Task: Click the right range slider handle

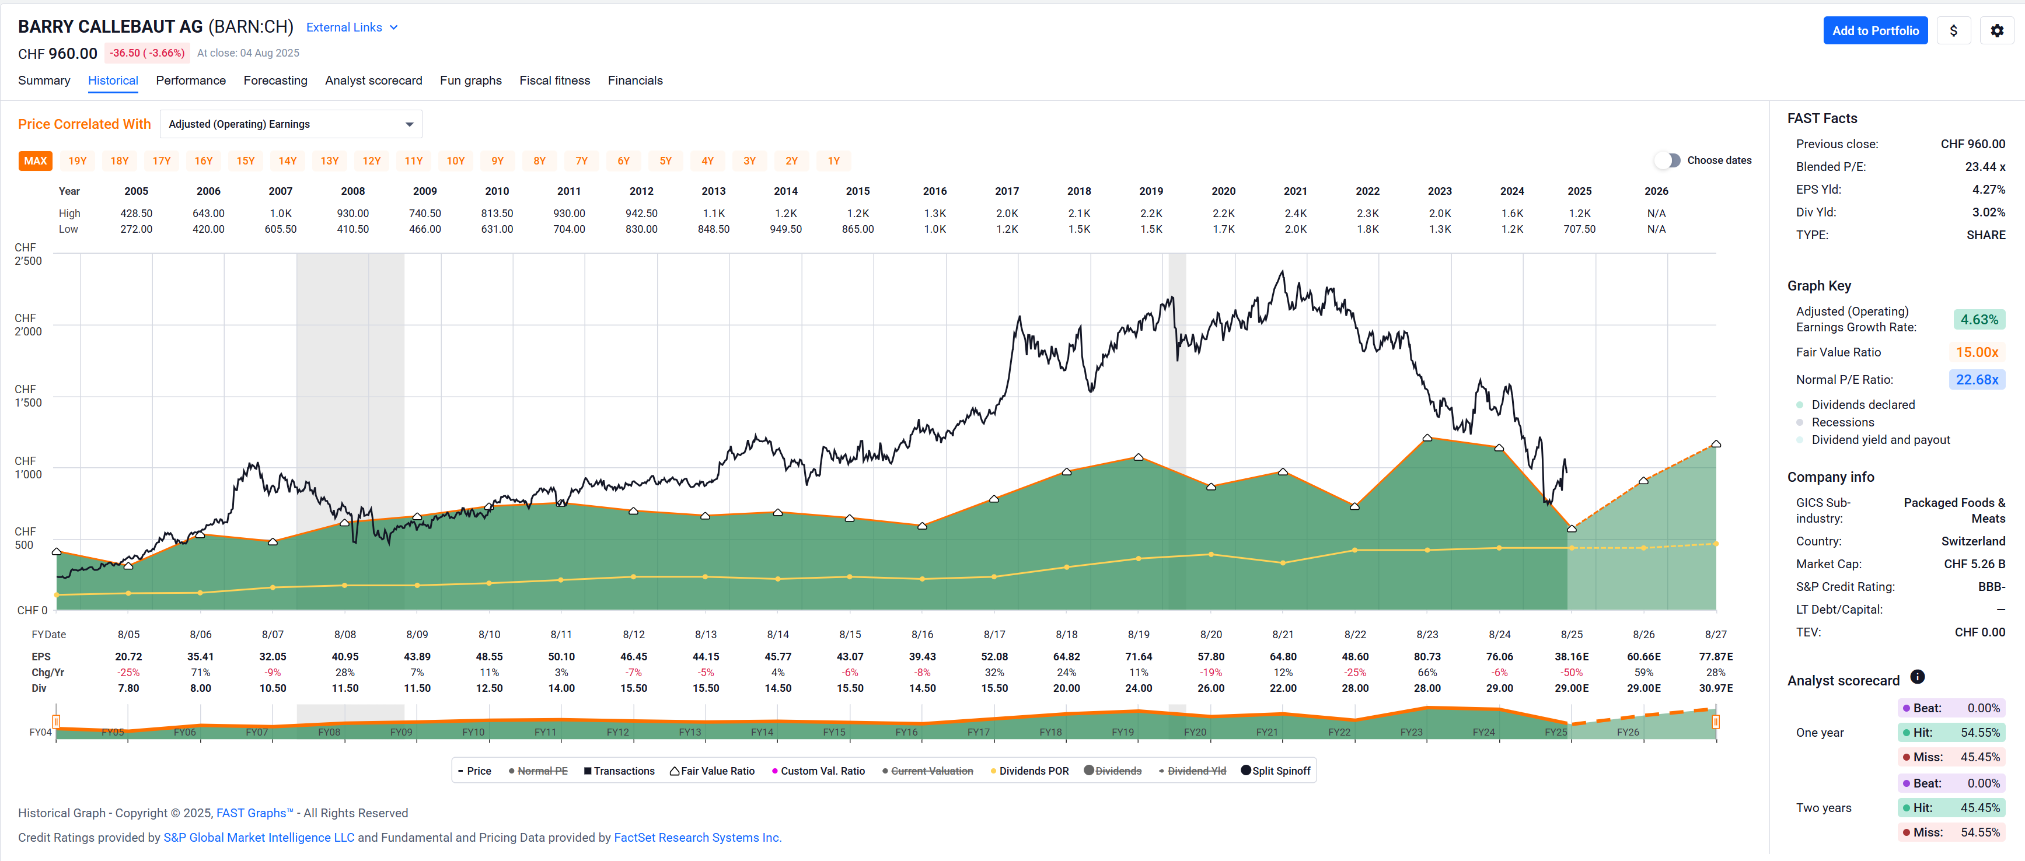Action: pos(1715,721)
